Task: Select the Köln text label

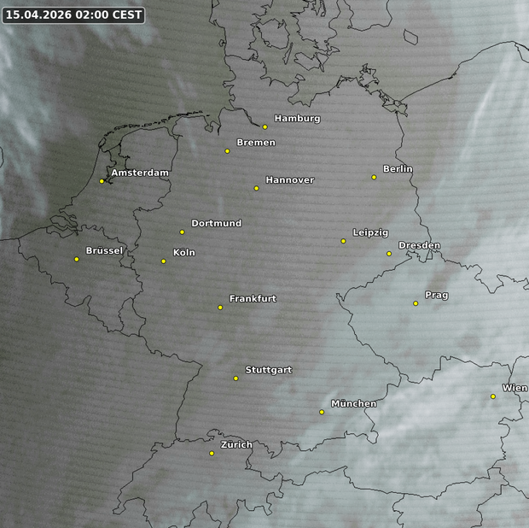Action: click(x=183, y=253)
